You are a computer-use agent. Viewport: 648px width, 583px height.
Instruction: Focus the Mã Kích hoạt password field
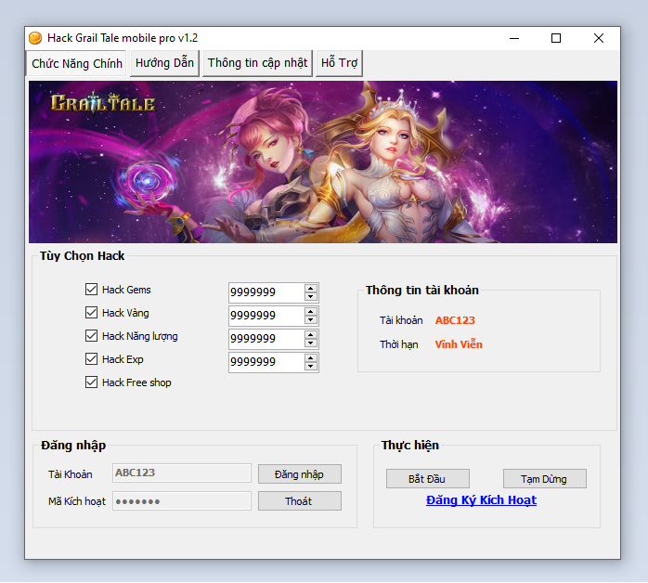tap(182, 501)
